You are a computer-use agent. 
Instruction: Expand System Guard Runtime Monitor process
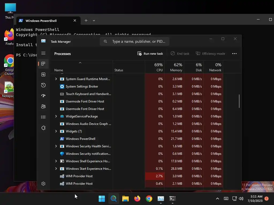[x=56, y=79]
